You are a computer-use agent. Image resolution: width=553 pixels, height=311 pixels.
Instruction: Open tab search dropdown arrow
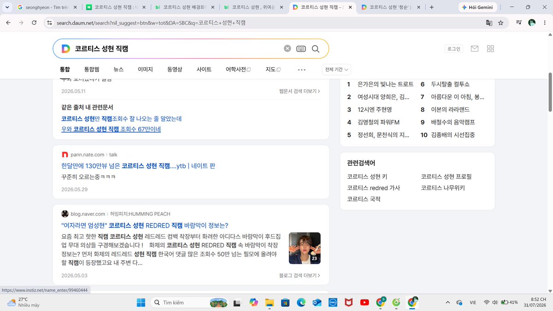pos(6,7)
